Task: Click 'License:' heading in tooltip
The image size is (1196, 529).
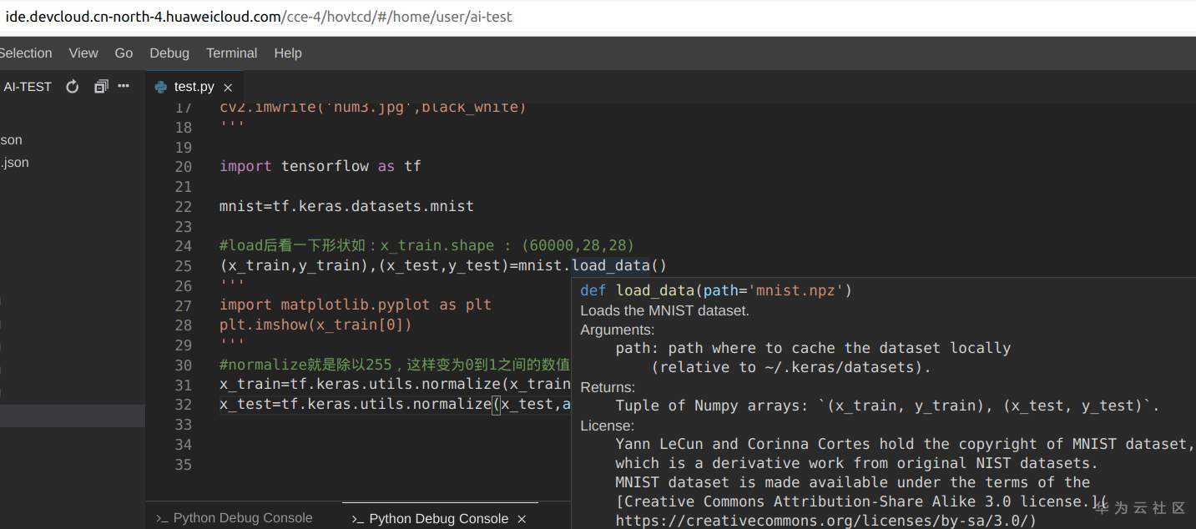Action: pos(607,426)
